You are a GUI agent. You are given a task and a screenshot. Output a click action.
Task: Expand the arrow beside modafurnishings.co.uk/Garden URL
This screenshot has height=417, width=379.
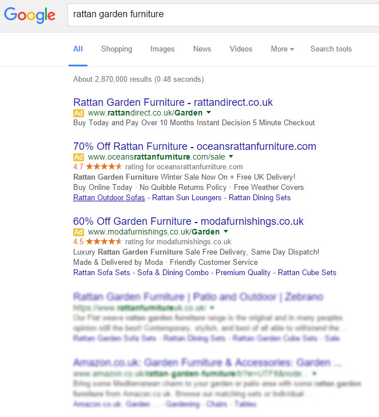click(226, 231)
